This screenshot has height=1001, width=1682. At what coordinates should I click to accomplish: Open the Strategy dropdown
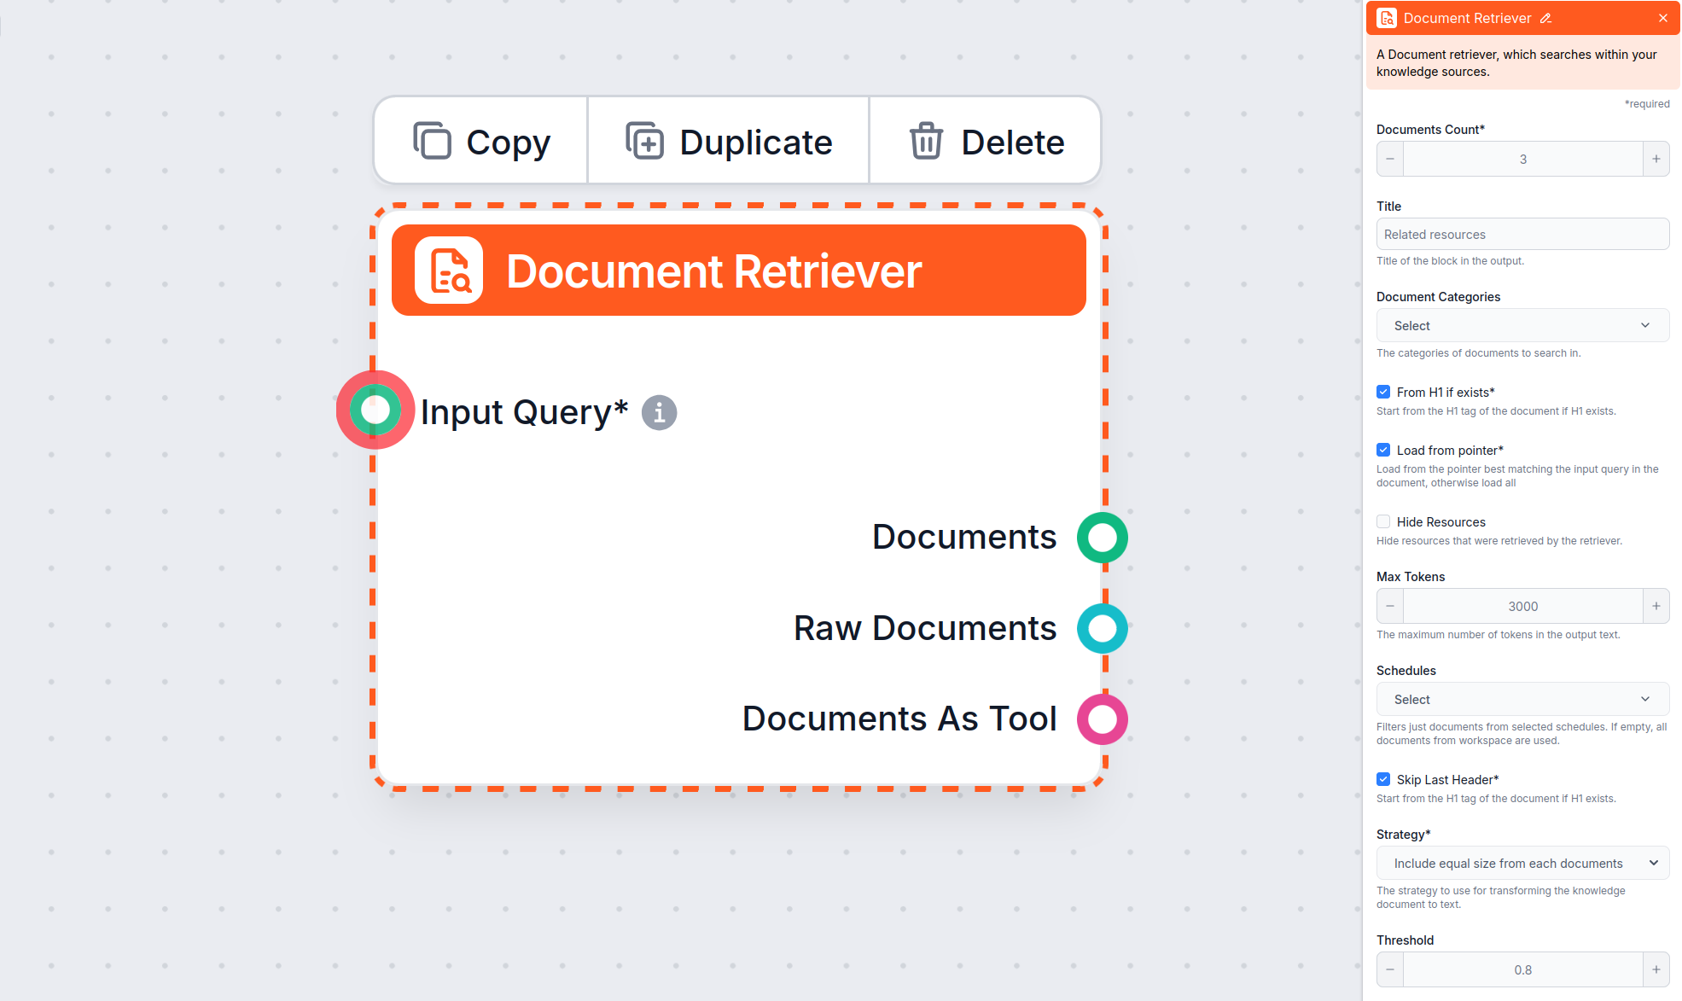(x=1522, y=863)
